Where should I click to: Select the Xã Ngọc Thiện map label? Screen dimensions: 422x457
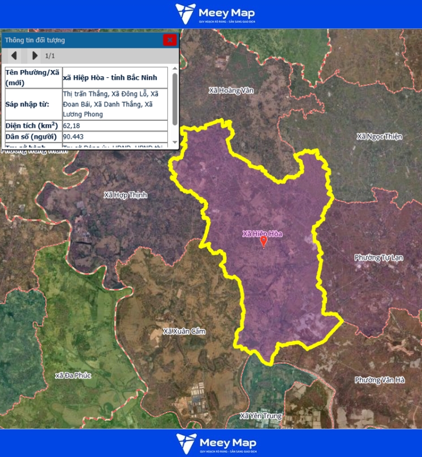tap(379, 137)
